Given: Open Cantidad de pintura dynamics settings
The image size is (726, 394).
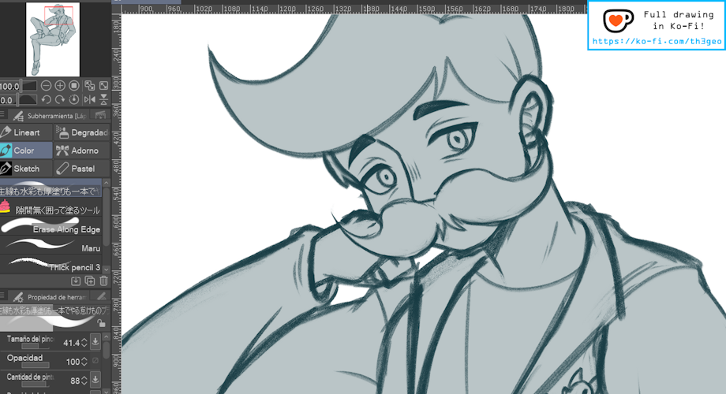Looking at the screenshot, I should tap(95, 381).
